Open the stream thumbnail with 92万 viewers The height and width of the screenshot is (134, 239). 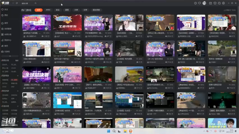click(x=222, y=23)
